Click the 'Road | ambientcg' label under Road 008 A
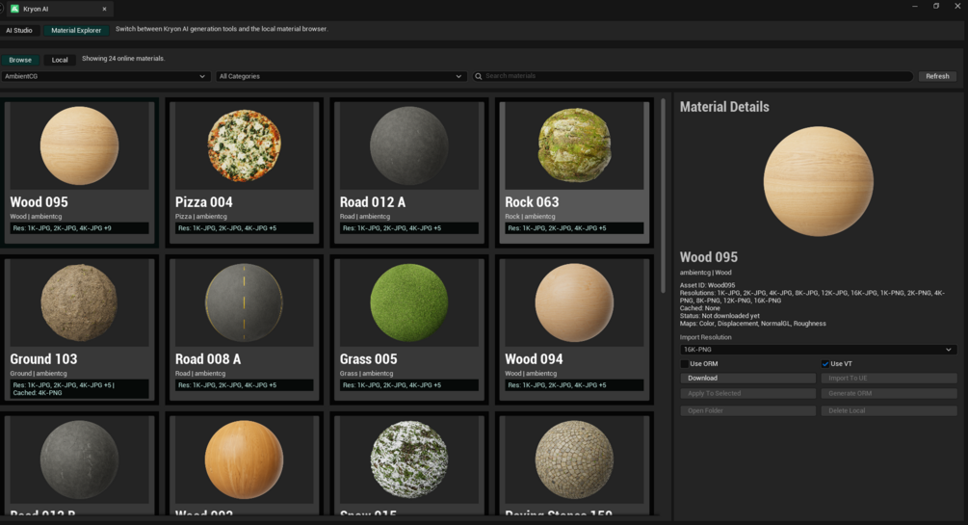Screen dimensions: 968x525 click(x=200, y=373)
